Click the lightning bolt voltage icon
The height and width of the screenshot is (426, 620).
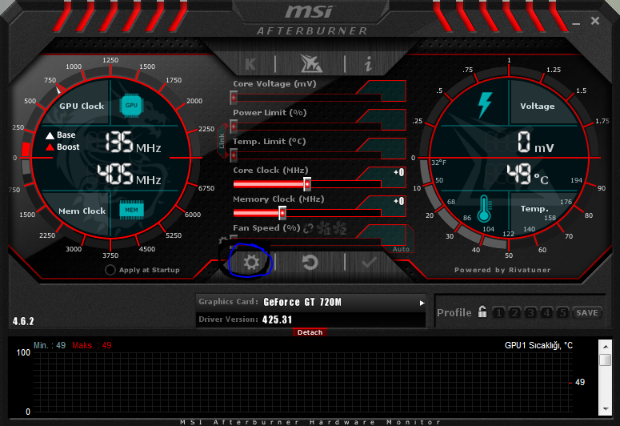485,105
